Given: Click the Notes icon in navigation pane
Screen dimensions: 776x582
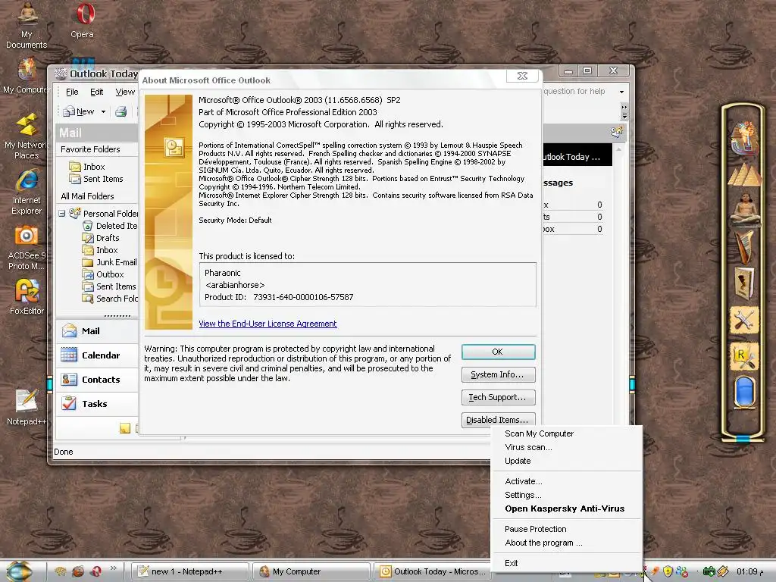Looking at the screenshot, I should click(125, 428).
